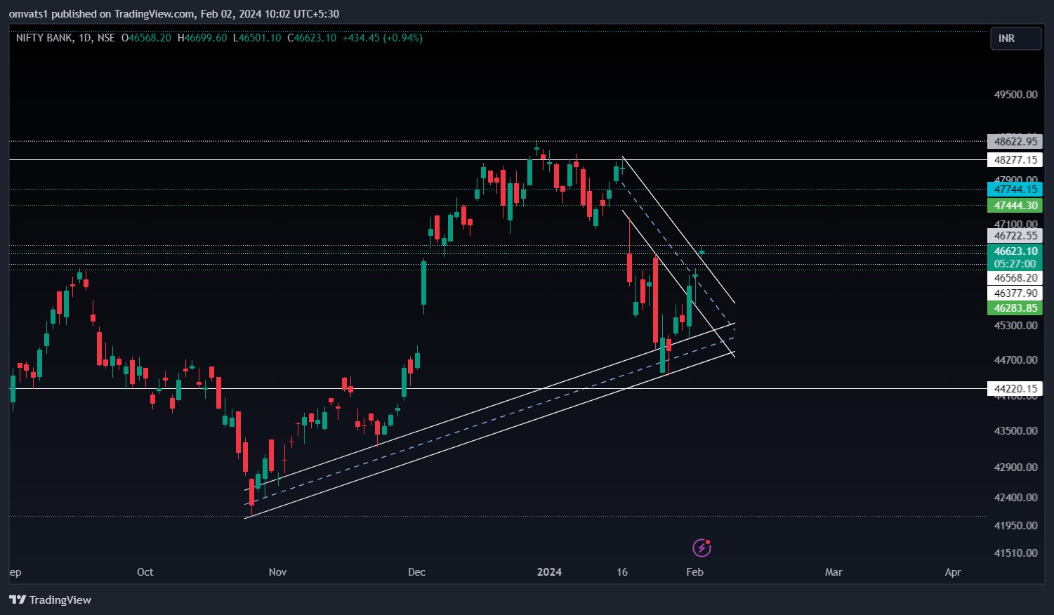1054x615 pixels.
Task: Click the NSE exchange label in legend
Action: [106, 38]
